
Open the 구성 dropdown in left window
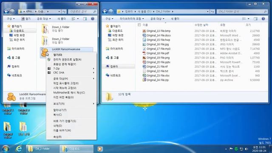coord(11,19)
